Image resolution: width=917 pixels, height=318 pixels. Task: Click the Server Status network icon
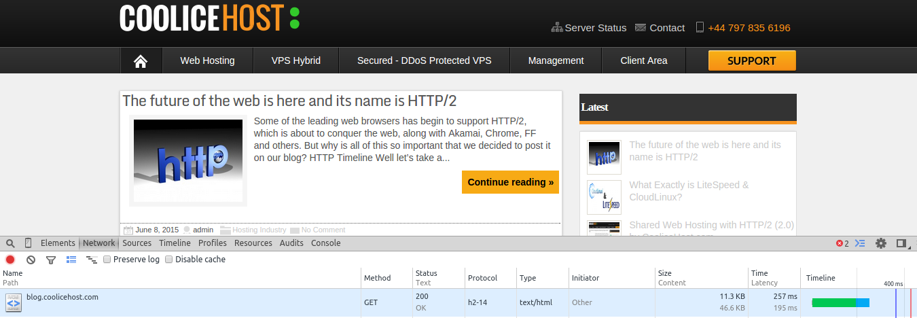pos(556,28)
